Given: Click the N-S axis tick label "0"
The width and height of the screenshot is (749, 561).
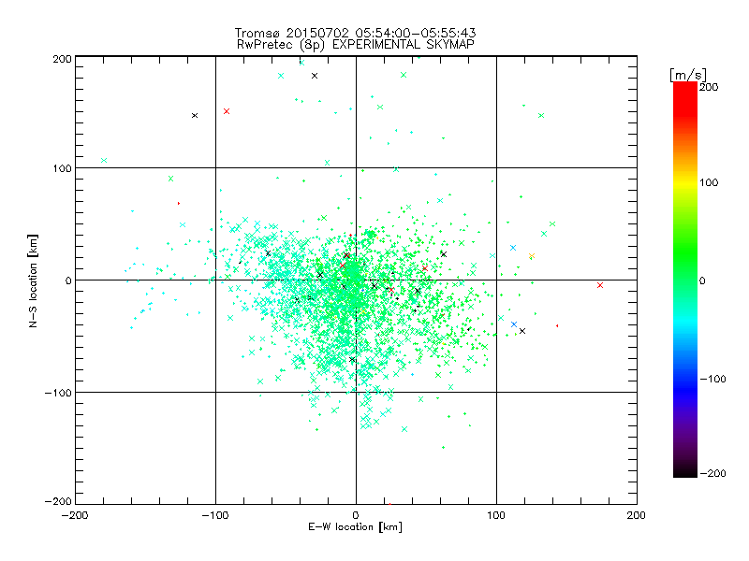Looking at the screenshot, I should (68, 280).
